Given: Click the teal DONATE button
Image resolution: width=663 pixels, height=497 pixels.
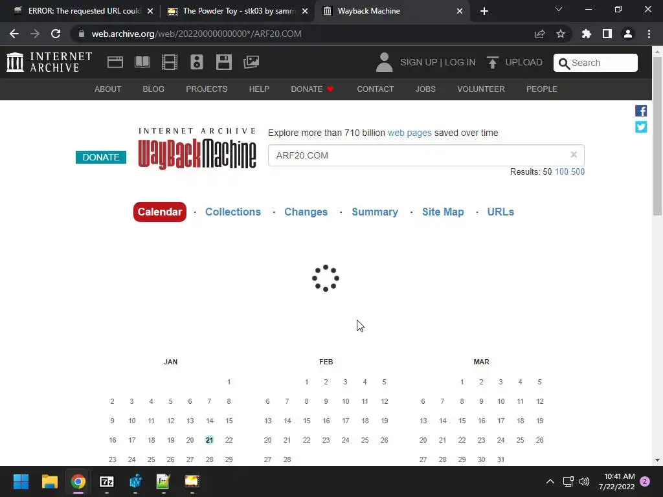Looking at the screenshot, I should click(x=100, y=157).
